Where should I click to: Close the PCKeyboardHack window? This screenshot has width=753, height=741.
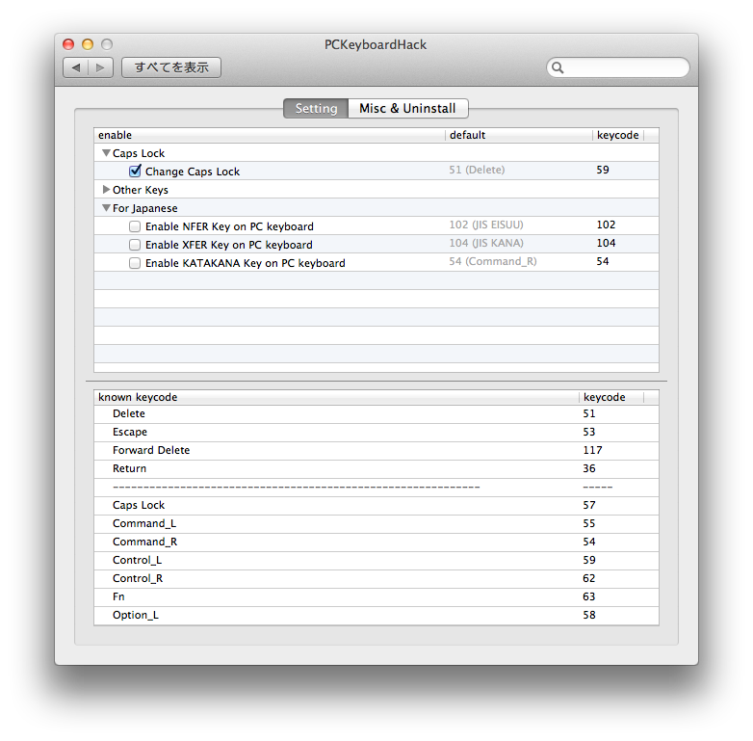68,44
